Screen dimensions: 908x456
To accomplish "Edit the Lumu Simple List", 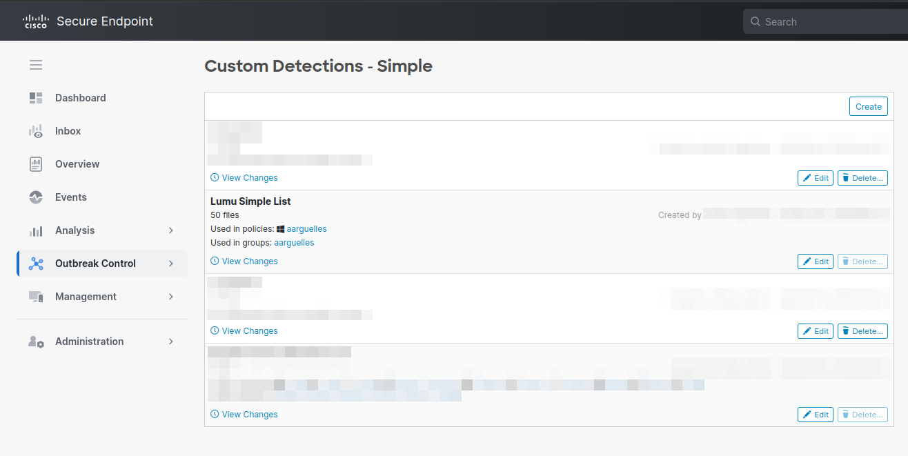I will (x=815, y=261).
